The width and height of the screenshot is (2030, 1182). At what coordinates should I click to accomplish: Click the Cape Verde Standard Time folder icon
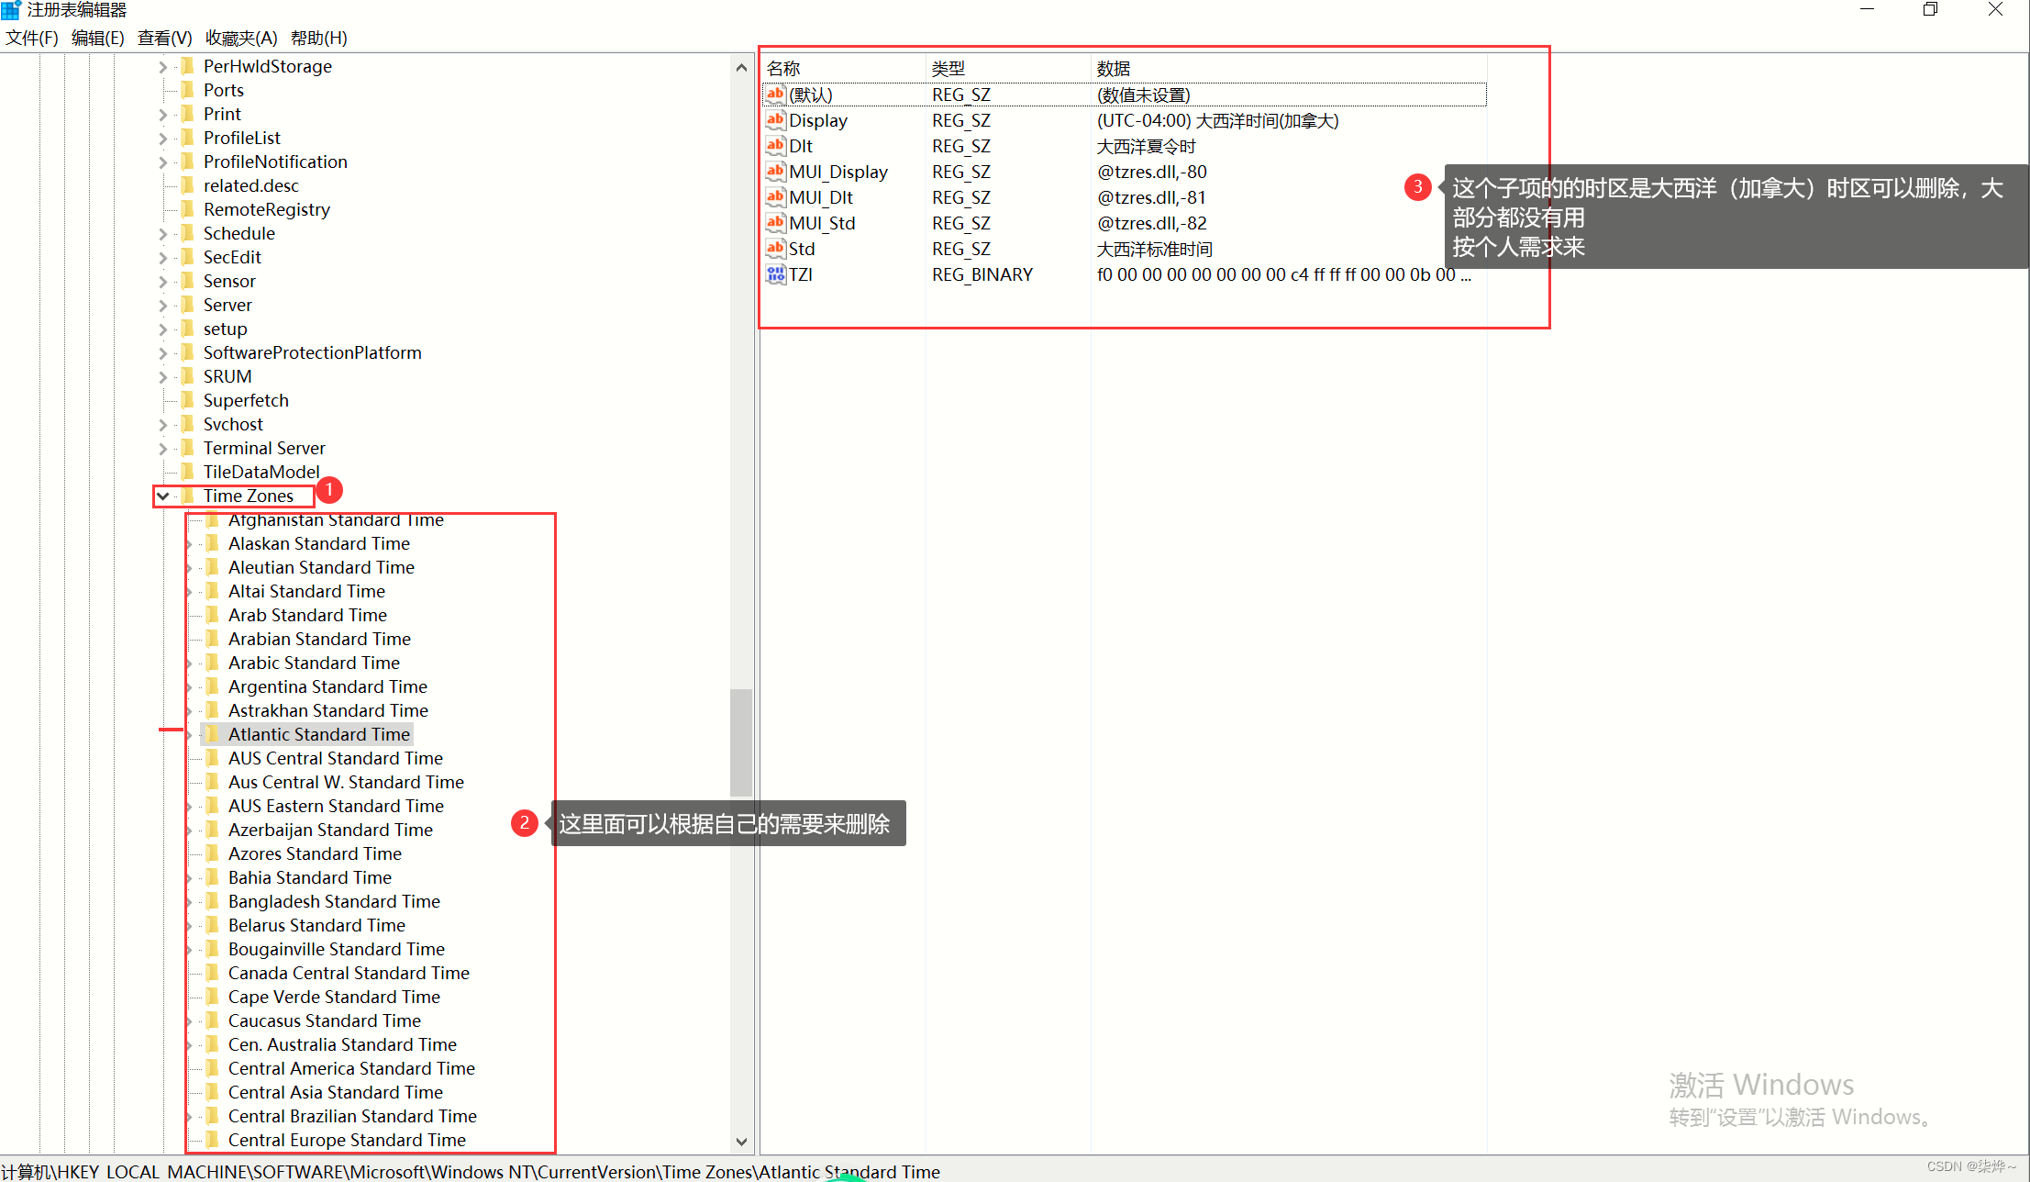[212, 997]
